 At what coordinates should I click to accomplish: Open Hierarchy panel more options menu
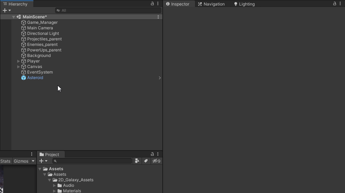(158, 3)
